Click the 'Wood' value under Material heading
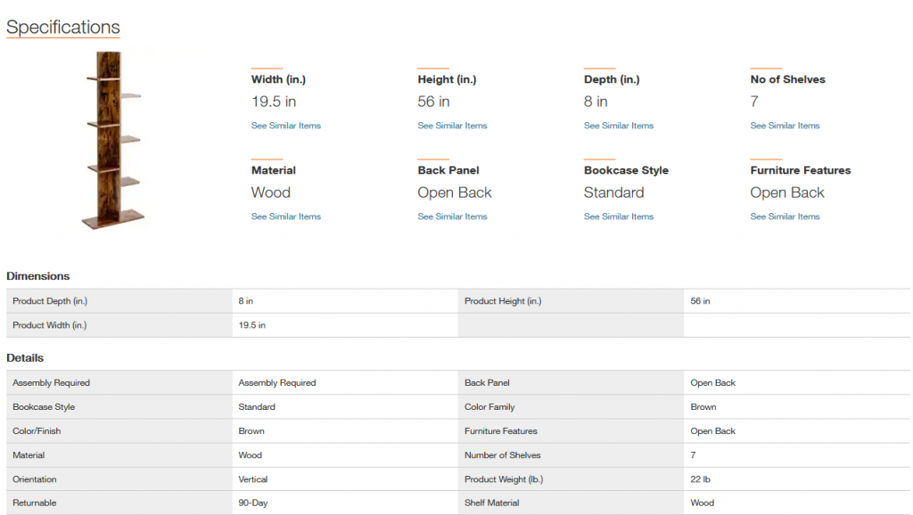 [271, 192]
